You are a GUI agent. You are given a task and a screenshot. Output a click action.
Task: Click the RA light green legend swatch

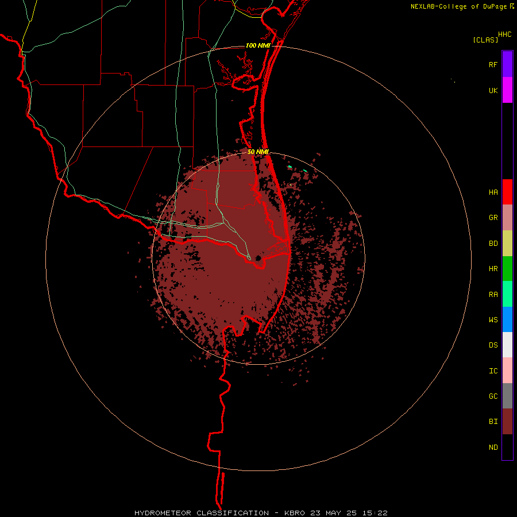[x=507, y=294]
